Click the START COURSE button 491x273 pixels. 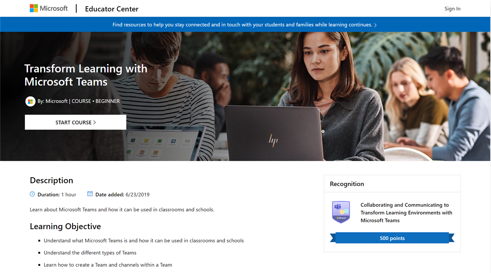pos(76,123)
